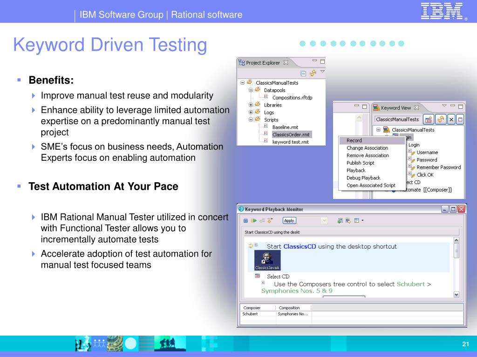This screenshot has height=357, width=477.
Task: Click the Stop icon in Playback Monitor toolbar
Action: click(x=245, y=221)
